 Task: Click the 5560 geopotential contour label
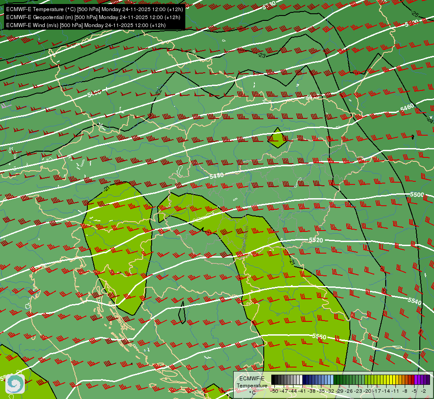(319, 336)
